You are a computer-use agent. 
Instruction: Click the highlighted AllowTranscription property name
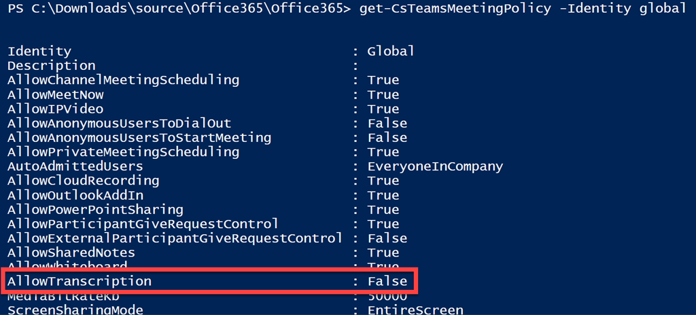[x=79, y=281]
